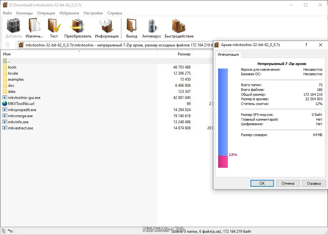Image resolution: width=328 pixels, height=235 pixels.
Task: Click the dialog title bar archive icon
Action: [x=217, y=45]
